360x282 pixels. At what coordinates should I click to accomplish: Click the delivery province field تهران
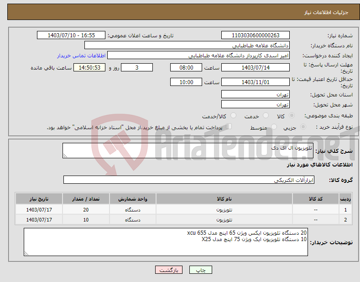[256, 94]
